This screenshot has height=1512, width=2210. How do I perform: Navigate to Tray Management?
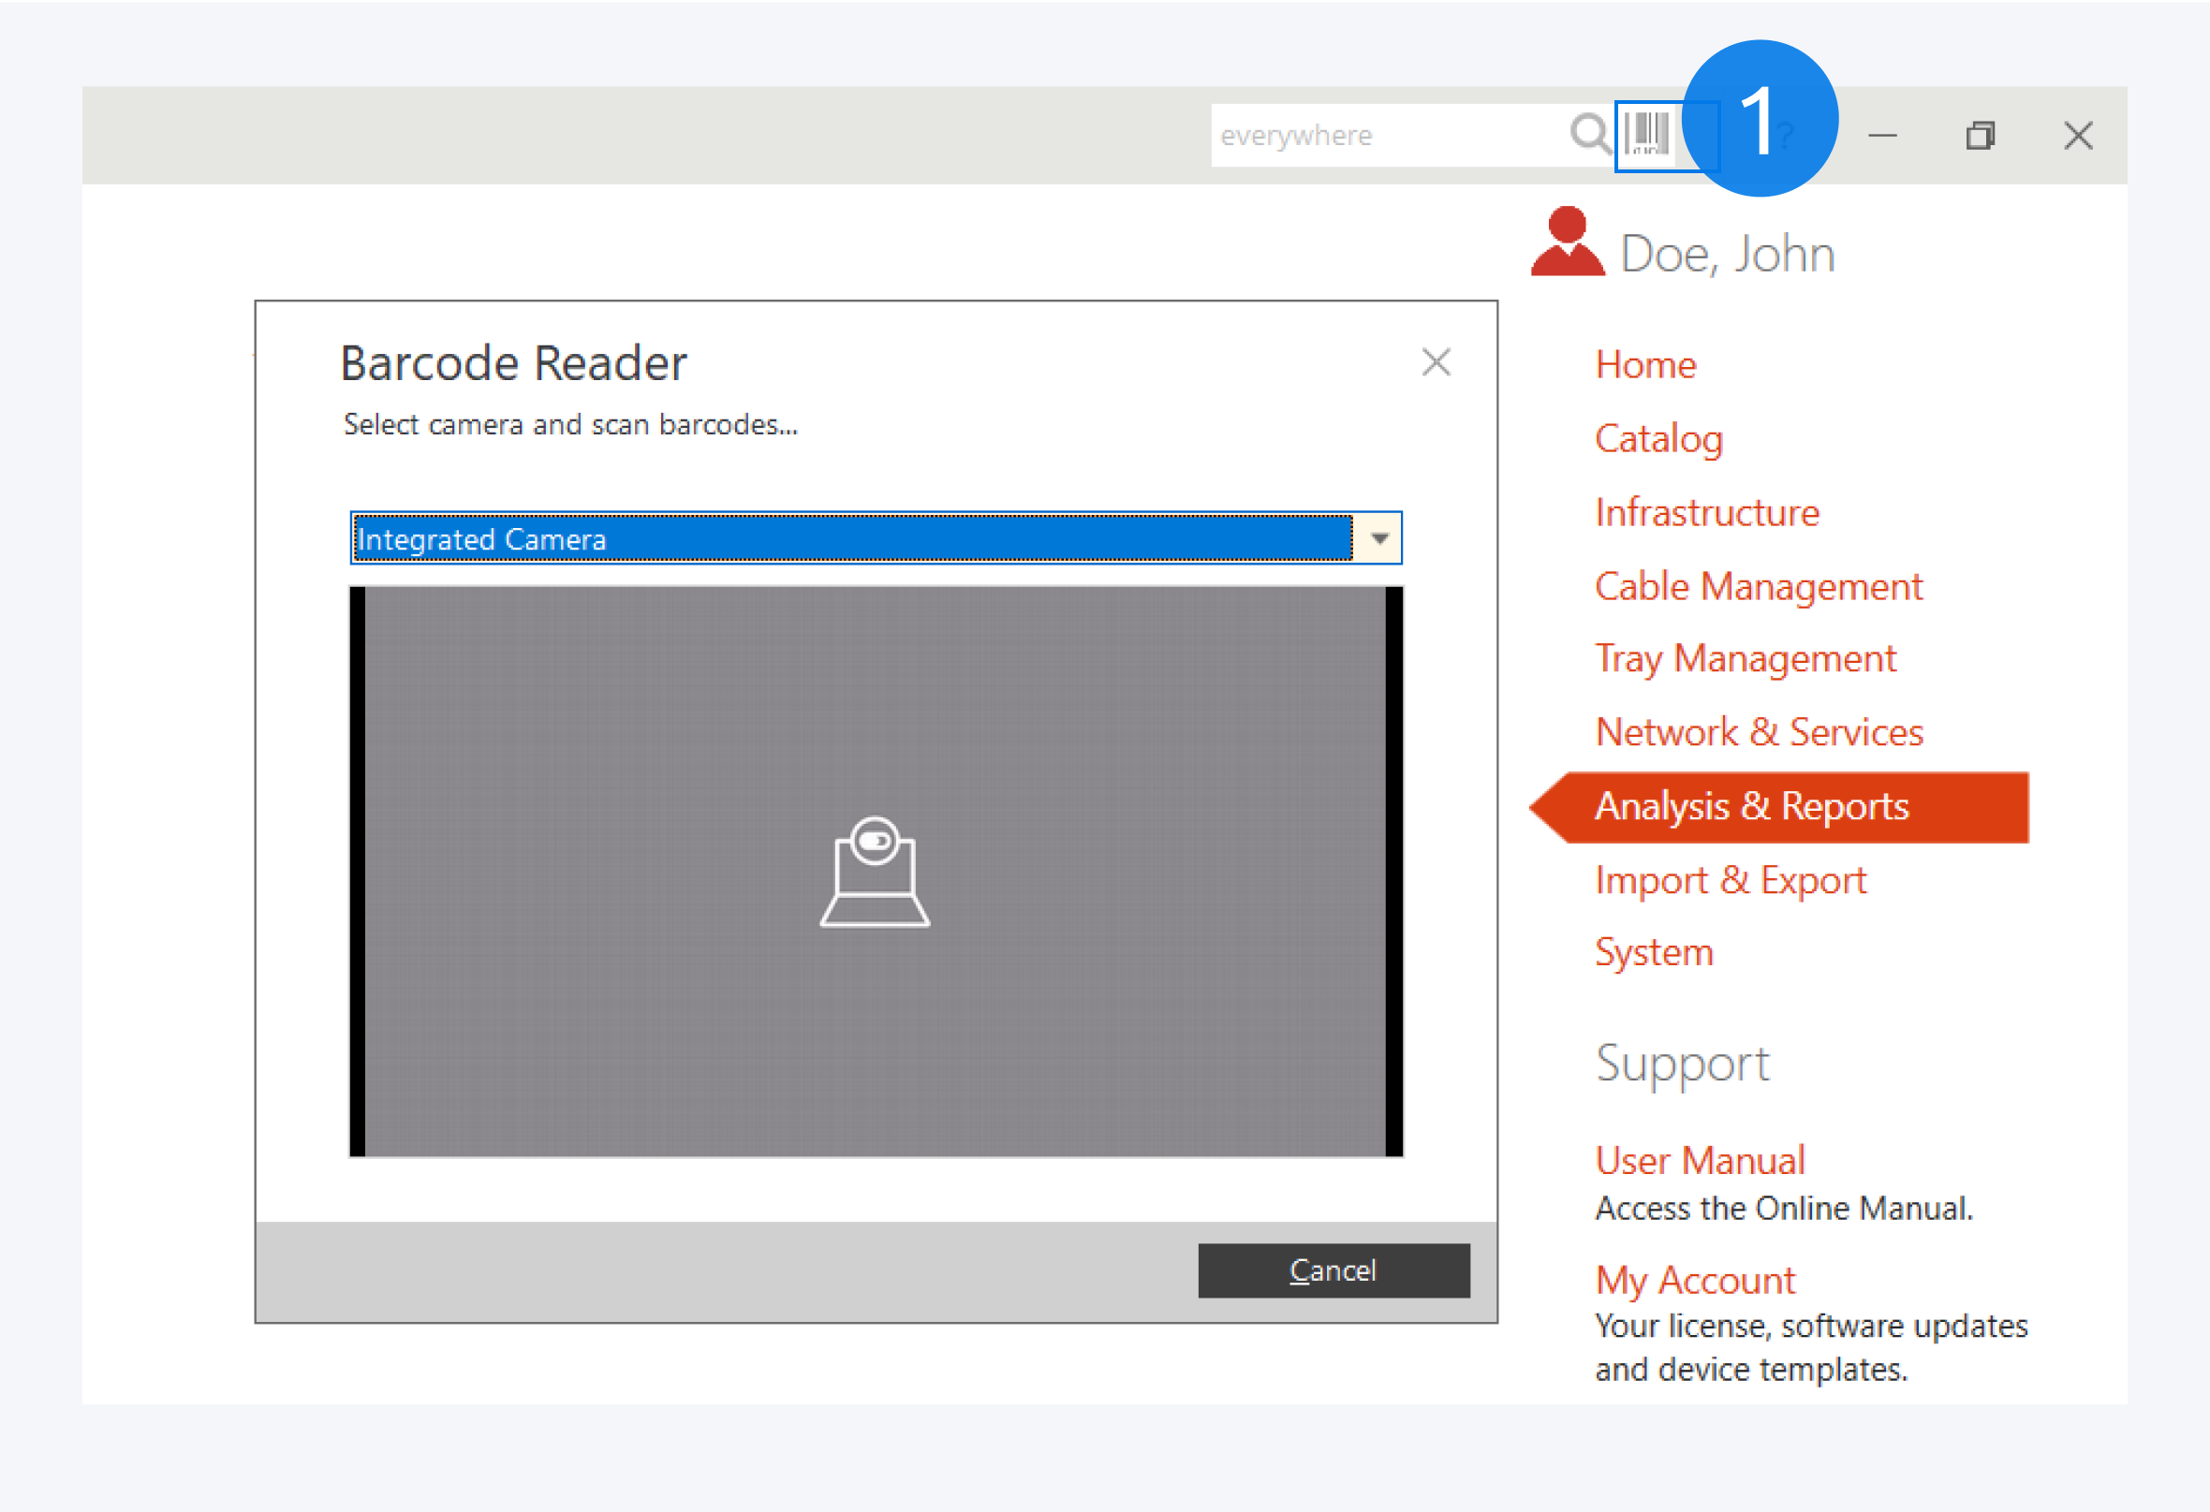coord(1744,659)
